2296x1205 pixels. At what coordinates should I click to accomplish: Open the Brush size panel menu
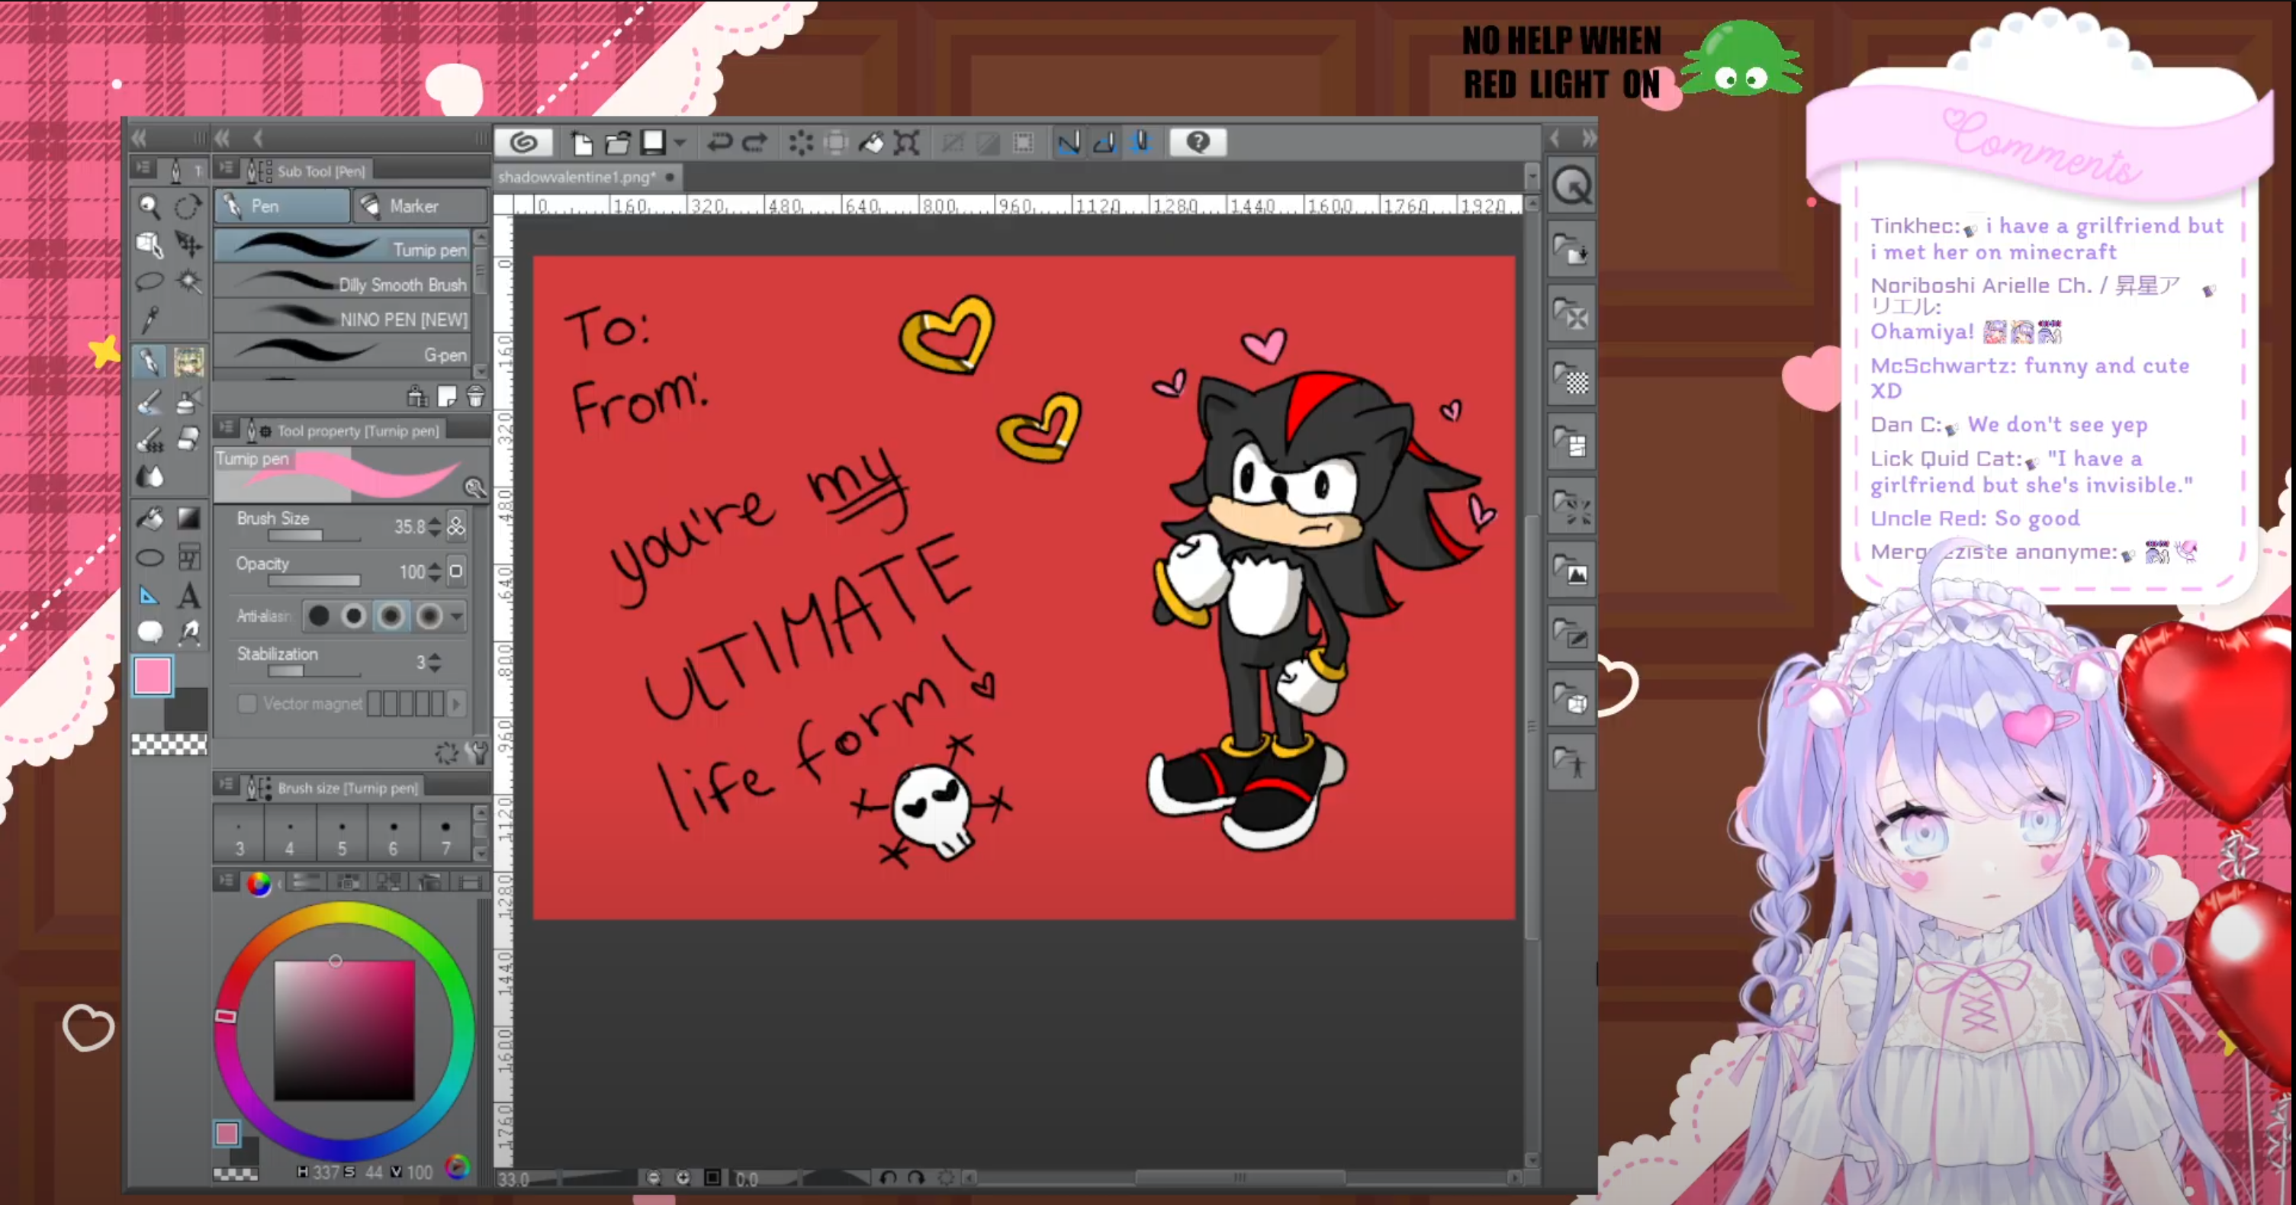227,786
